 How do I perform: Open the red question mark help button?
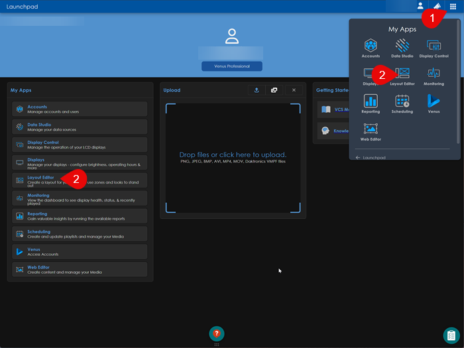tap(217, 333)
